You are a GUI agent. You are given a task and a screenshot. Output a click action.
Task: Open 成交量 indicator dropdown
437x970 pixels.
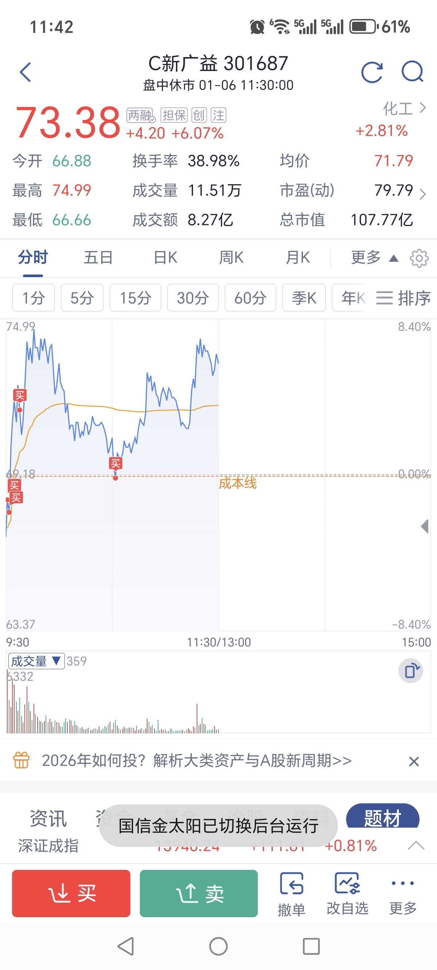click(x=36, y=661)
